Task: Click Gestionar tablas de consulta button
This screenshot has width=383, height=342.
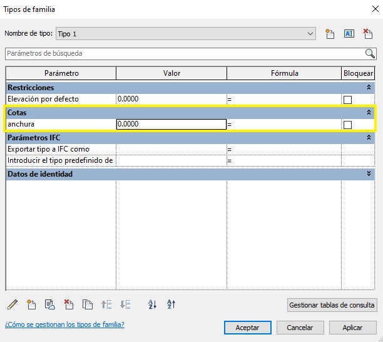Action: click(332, 306)
